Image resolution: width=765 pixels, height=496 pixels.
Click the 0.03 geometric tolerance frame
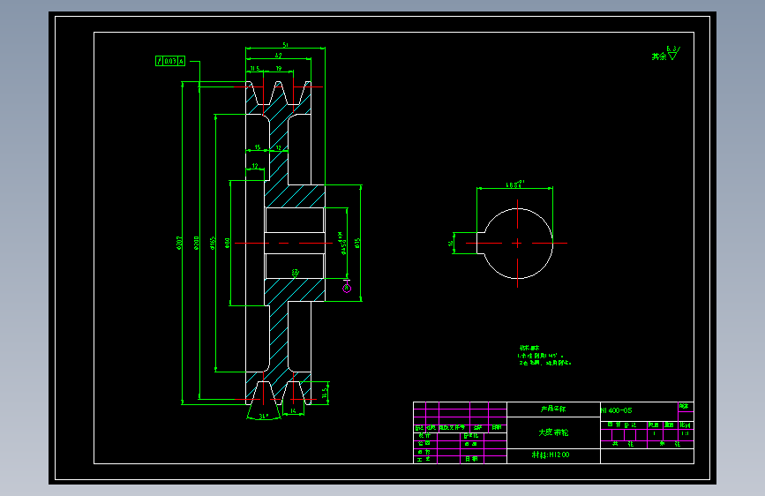[169, 61]
